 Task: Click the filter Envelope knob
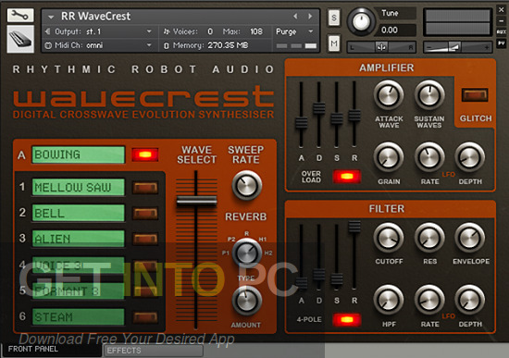click(470, 238)
